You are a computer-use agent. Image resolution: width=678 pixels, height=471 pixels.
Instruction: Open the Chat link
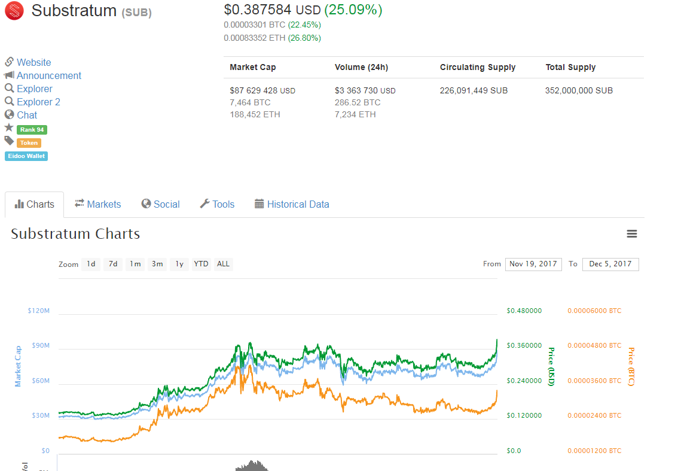click(27, 115)
